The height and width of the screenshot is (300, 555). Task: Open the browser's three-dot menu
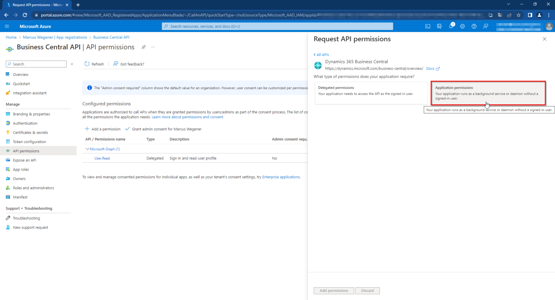pyautogui.click(x=549, y=15)
